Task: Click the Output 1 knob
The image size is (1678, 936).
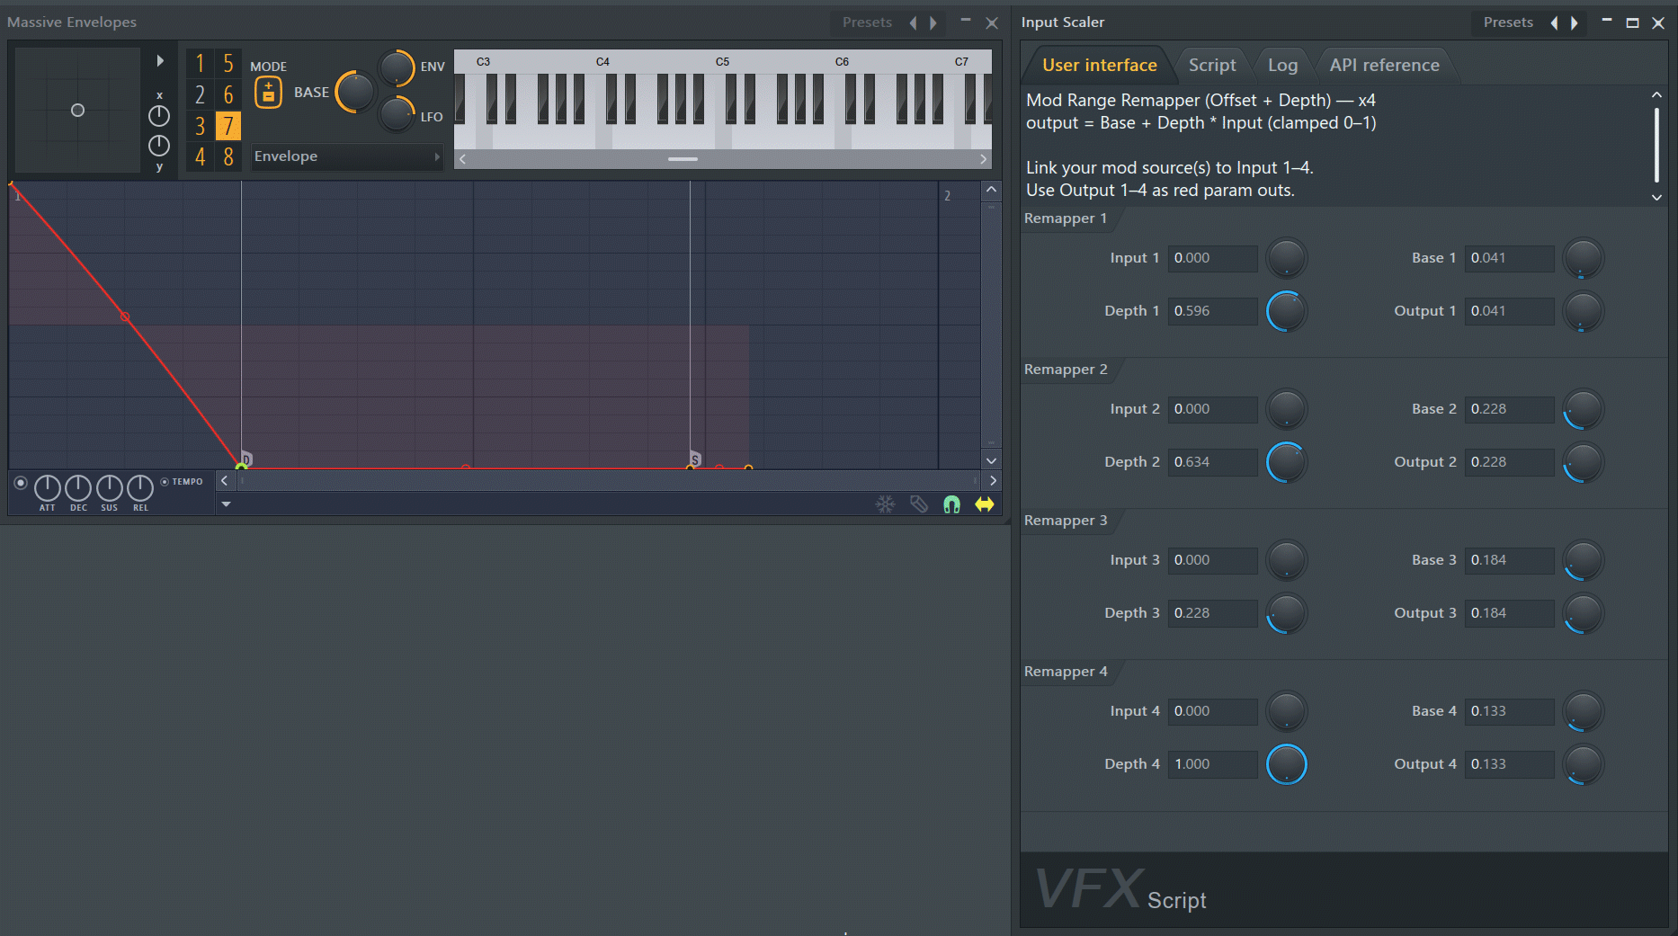Action: click(1584, 311)
